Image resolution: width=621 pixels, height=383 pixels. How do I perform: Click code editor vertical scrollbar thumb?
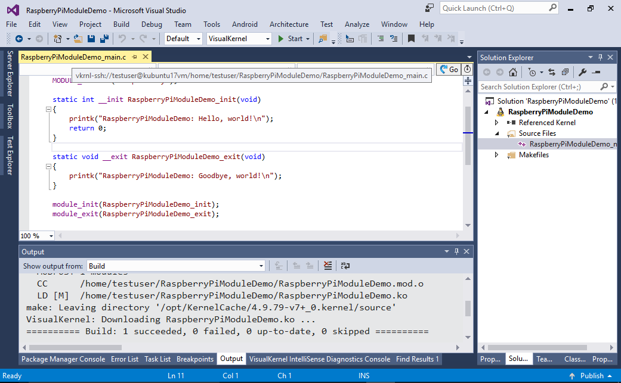[468, 135]
